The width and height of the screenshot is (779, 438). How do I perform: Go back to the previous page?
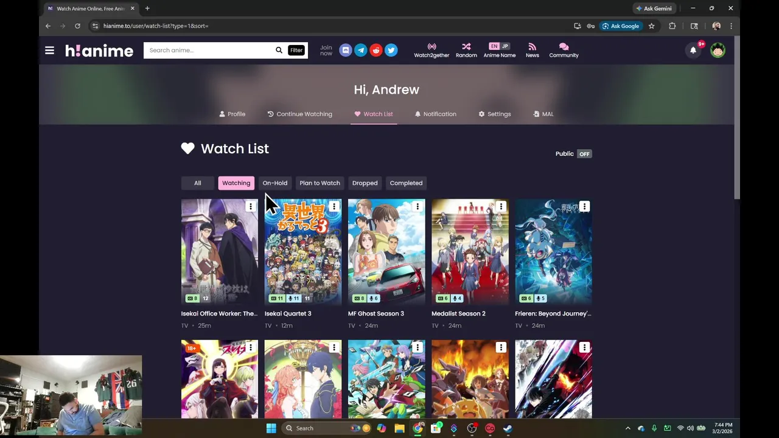[48, 26]
